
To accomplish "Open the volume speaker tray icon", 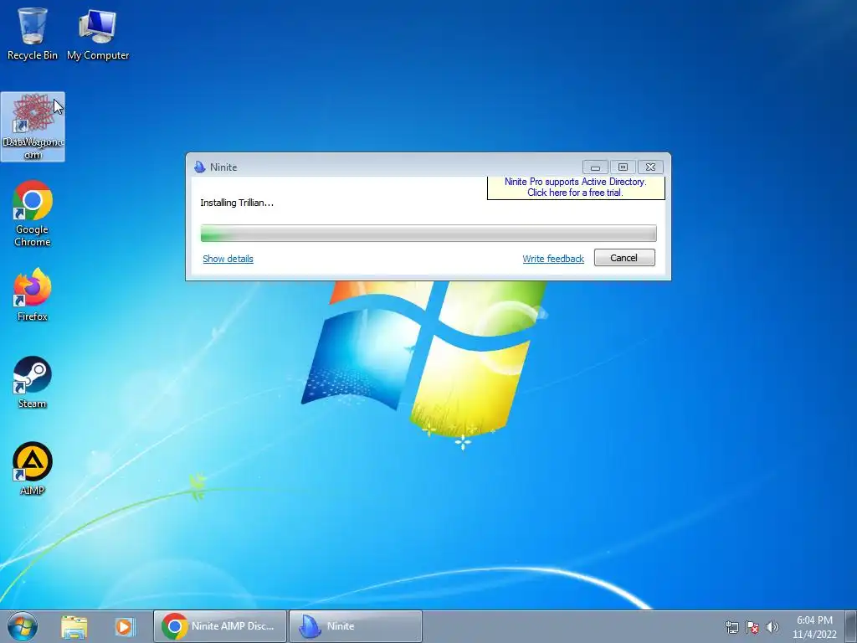I will click(x=772, y=627).
